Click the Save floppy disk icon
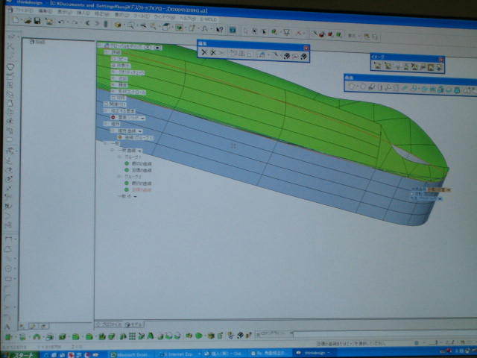Image resolution: width=477 pixels, height=358 pixels. tap(37, 21)
